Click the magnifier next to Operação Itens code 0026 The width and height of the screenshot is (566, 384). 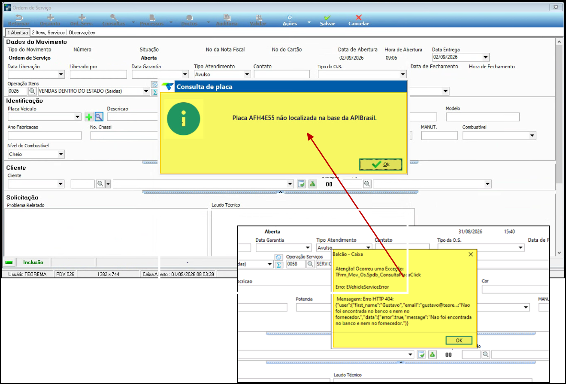33,91
